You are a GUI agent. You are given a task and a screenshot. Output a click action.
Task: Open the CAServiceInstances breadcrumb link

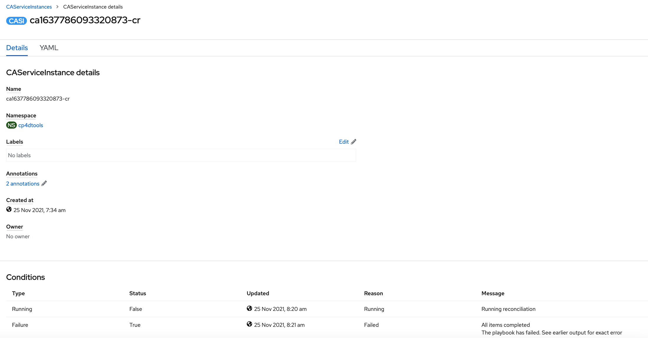29,6
